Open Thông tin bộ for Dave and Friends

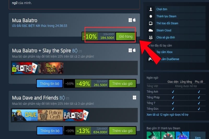click(x=50, y=131)
